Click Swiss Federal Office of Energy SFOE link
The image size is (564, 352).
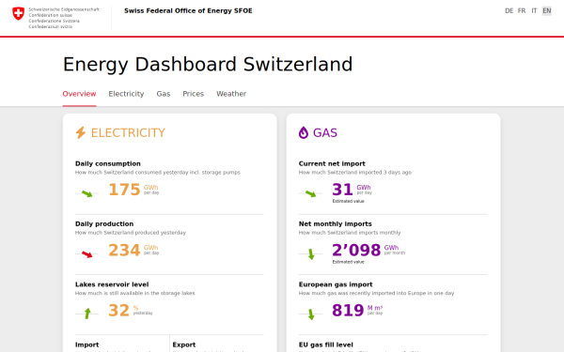[x=188, y=10]
